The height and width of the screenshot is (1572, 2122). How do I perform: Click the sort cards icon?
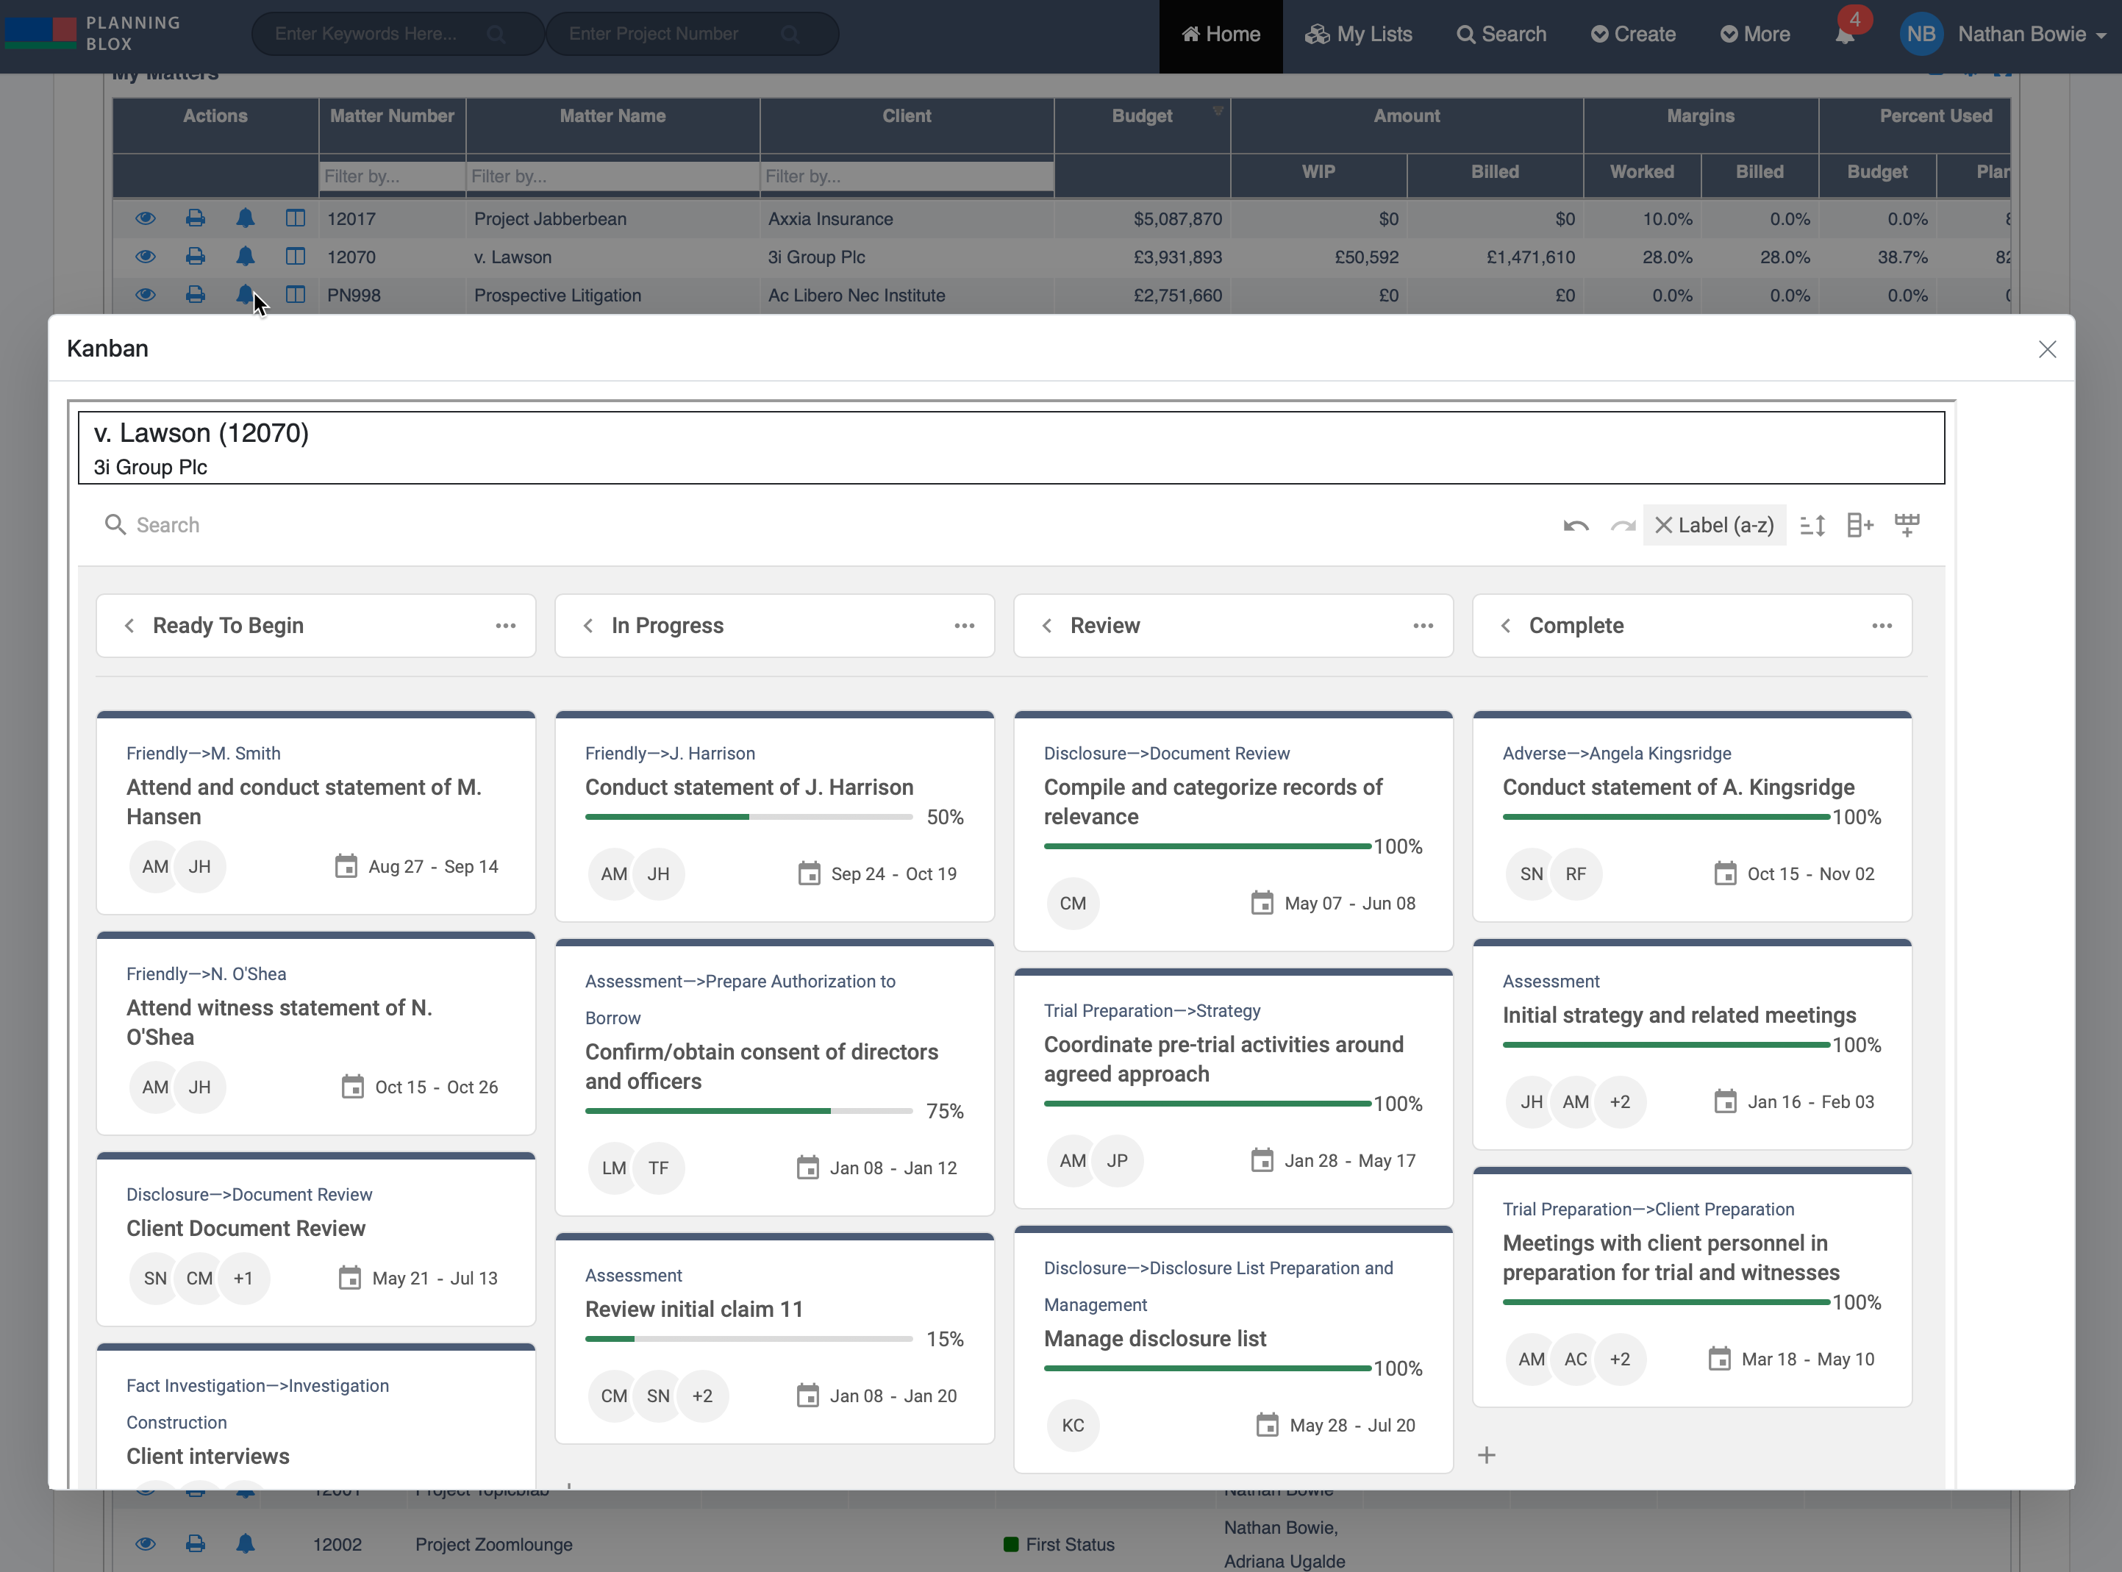(x=1812, y=525)
